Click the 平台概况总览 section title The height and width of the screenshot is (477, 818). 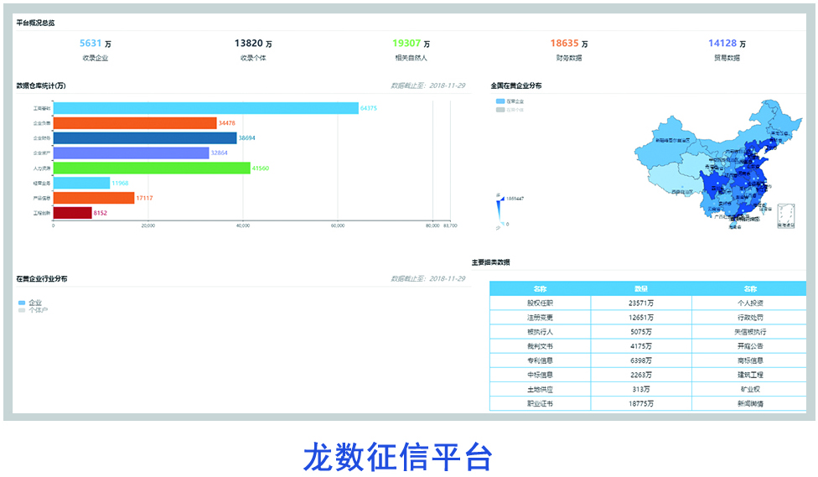click(x=35, y=23)
